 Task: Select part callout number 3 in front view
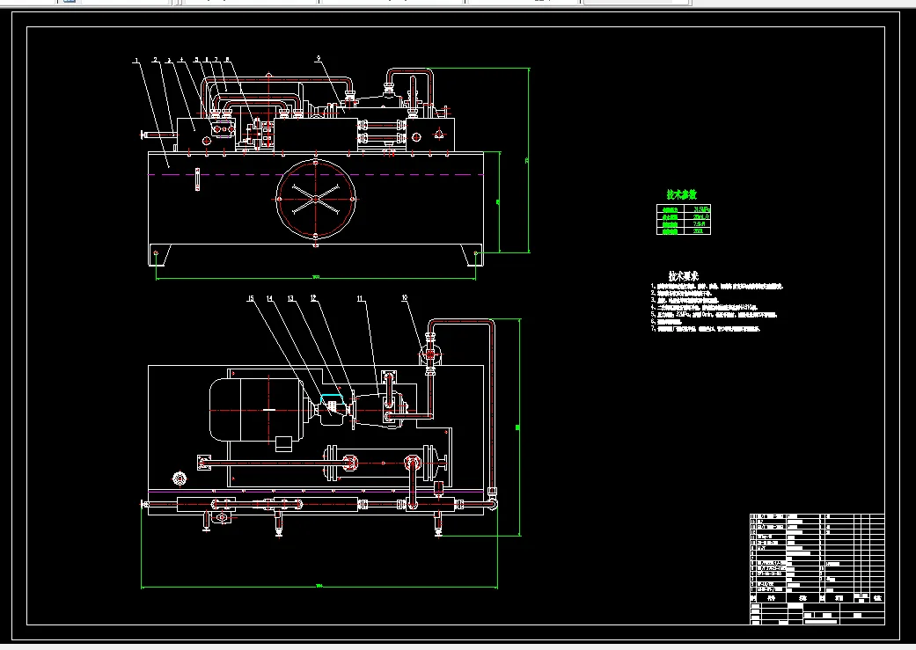point(168,60)
